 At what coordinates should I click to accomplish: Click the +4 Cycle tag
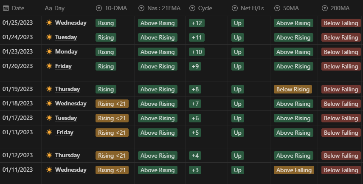pyautogui.click(x=195, y=156)
